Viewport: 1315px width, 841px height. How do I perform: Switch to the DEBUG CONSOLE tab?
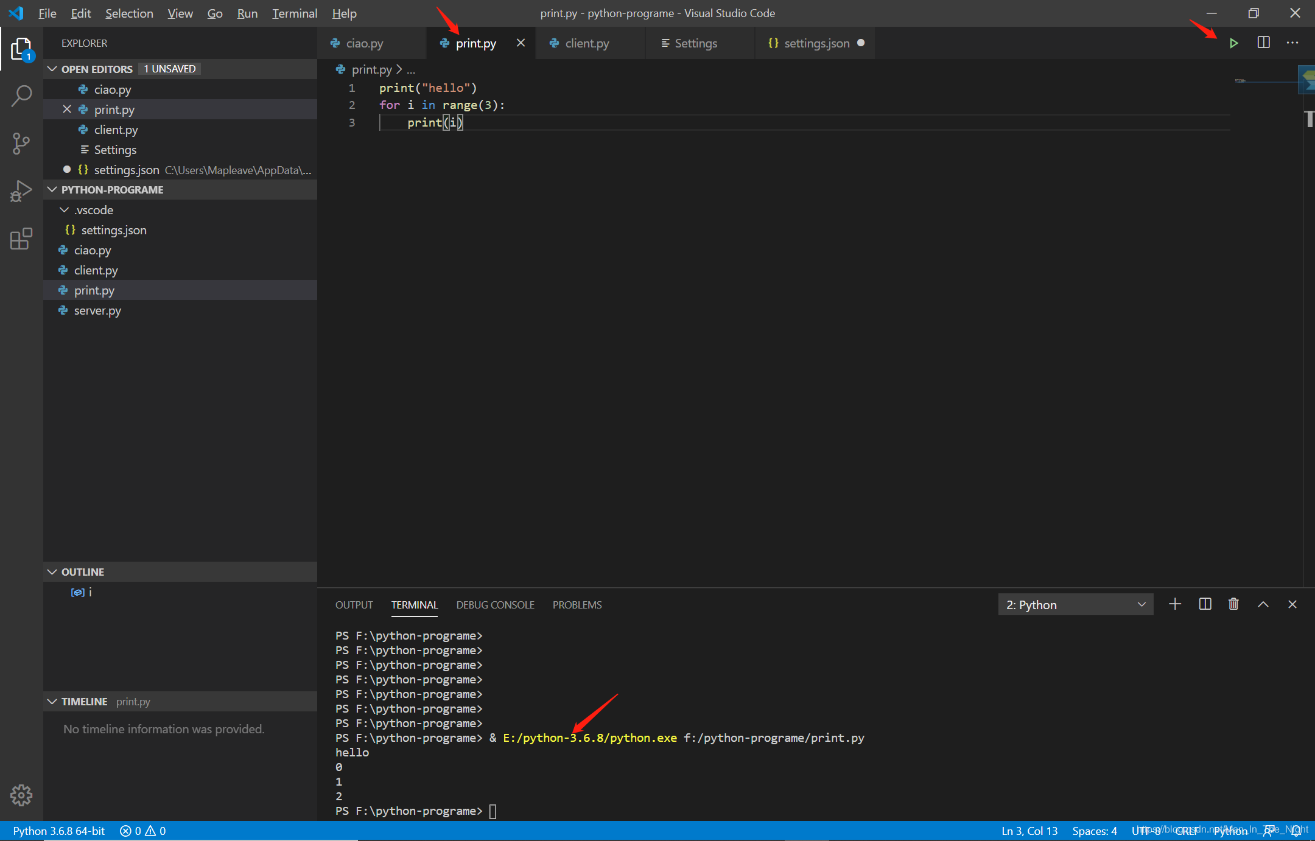point(495,605)
